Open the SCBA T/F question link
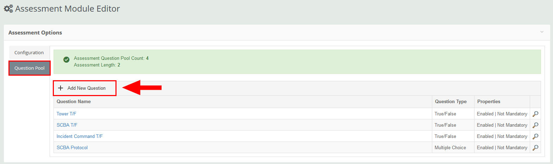 click(67, 125)
